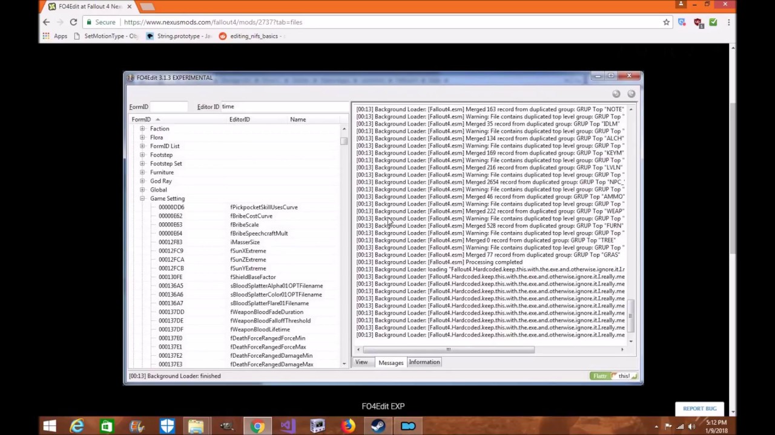775x435 pixels.
Task: Click the Editor ID field containing 'time'
Action: pyautogui.click(x=283, y=107)
